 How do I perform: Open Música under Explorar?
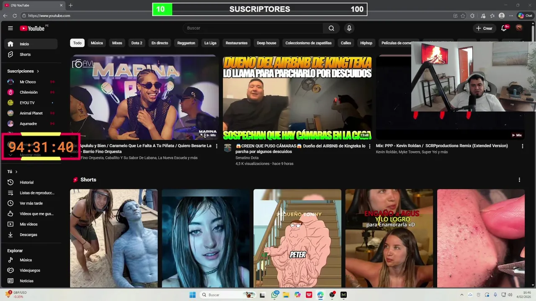(x=31, y=260)
